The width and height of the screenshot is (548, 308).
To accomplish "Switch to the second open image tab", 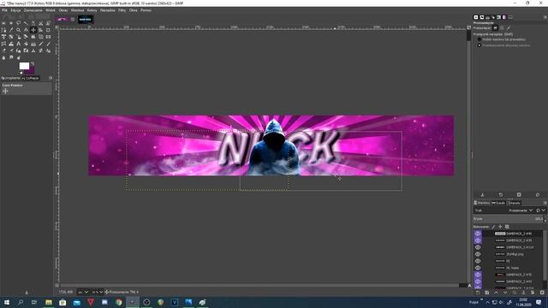I will 85,19.
